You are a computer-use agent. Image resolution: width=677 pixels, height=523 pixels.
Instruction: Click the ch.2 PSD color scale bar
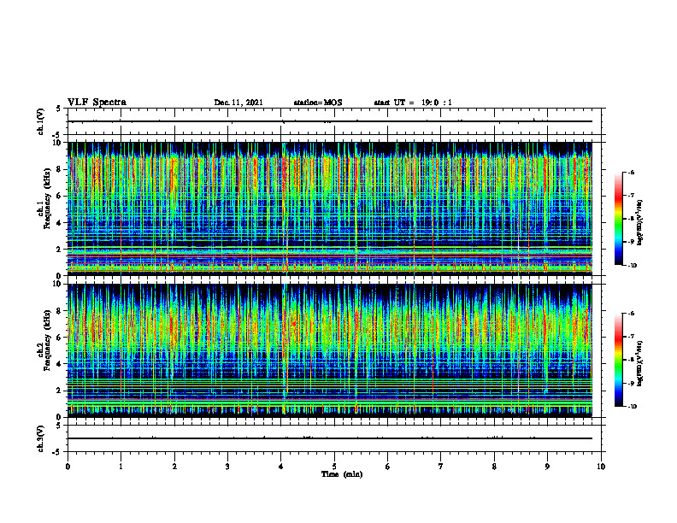pos(618,360)
